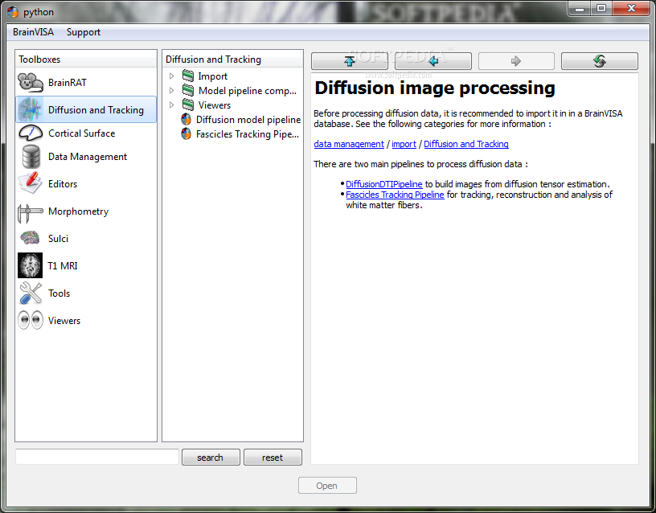Click the Toolboxes panel header
This screenshot has height=513, width=656.
point(86,60)
